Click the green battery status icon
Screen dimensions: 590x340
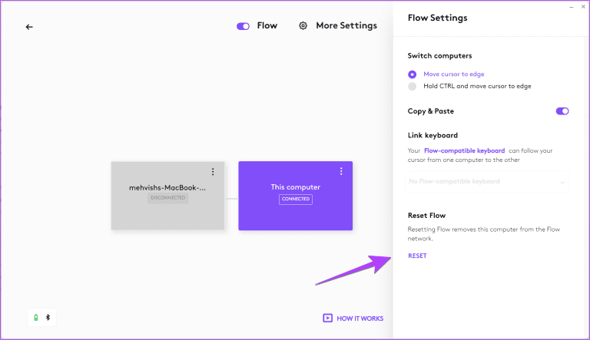[35, 316]
